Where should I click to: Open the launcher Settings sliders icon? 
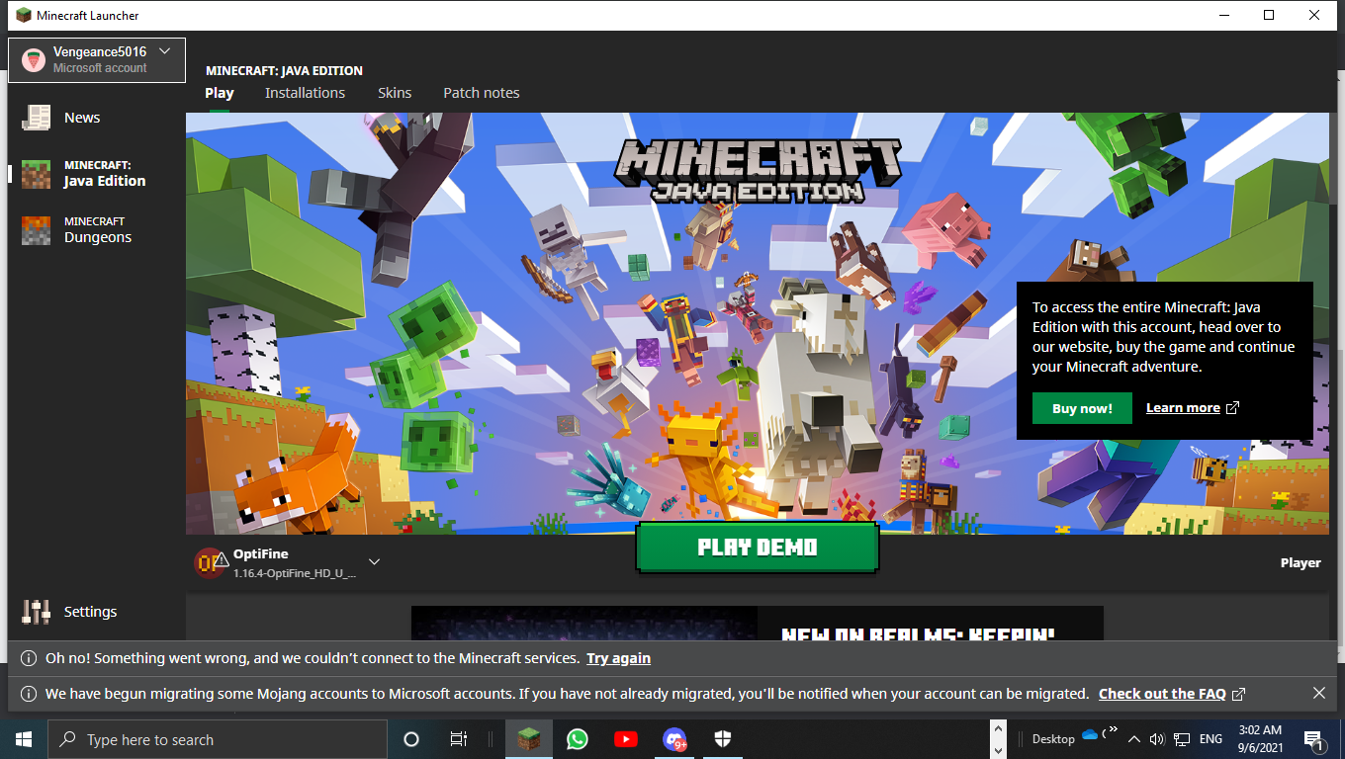tap(37, 612)
